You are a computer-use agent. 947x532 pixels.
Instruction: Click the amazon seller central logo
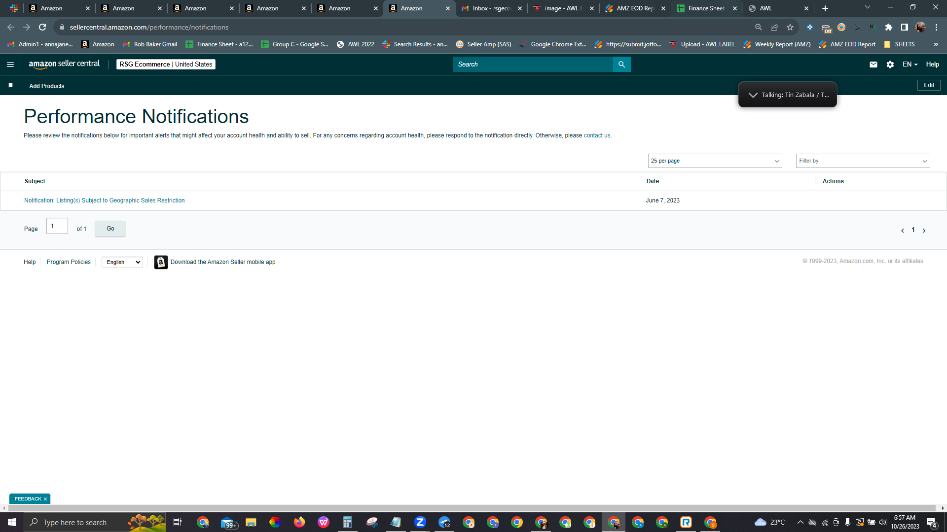64,64
